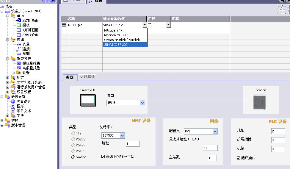Open the 2操作介面 screen icon
Screen dimensions: 290x169
(19, 35)
